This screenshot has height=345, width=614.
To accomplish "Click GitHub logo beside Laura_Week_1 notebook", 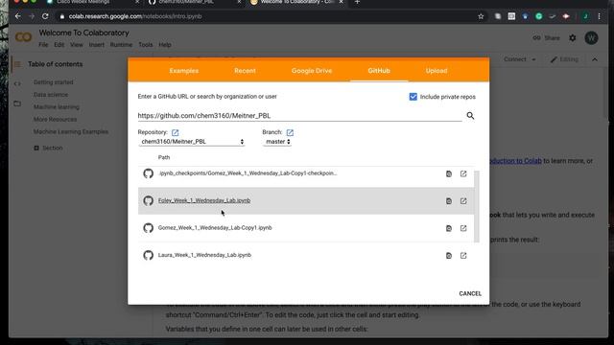I will 148,255.
